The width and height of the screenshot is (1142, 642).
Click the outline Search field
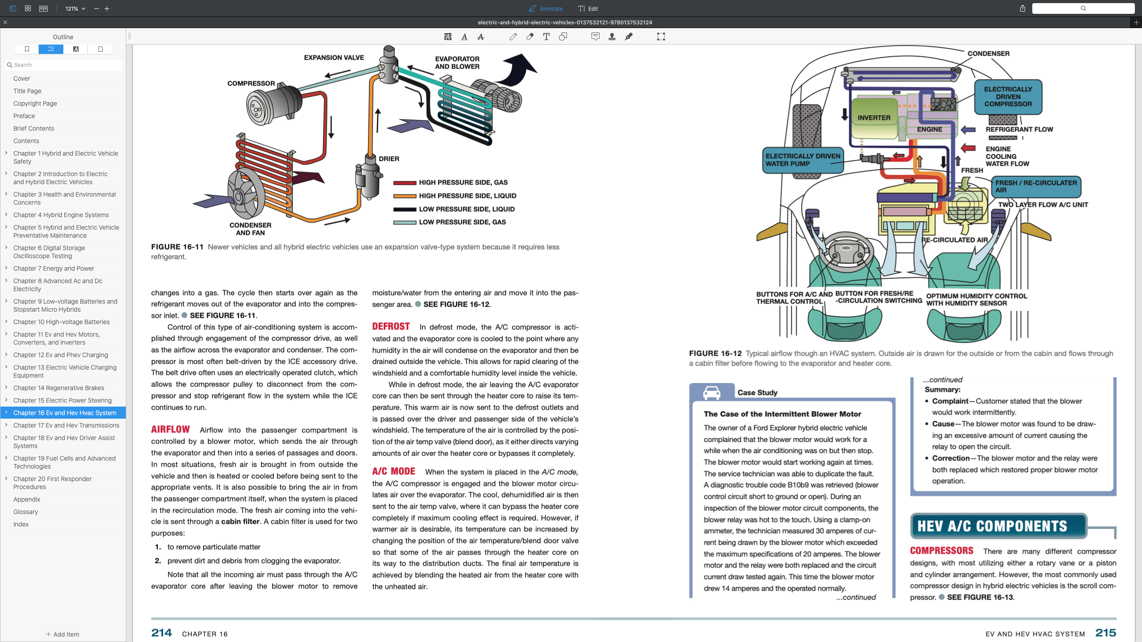pyautogui.click(x=63, y=65)
